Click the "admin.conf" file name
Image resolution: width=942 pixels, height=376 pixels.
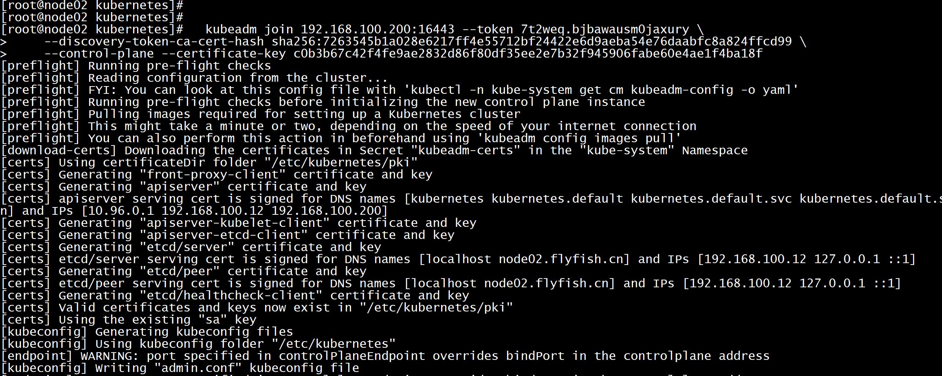click(x=198, y=368)
